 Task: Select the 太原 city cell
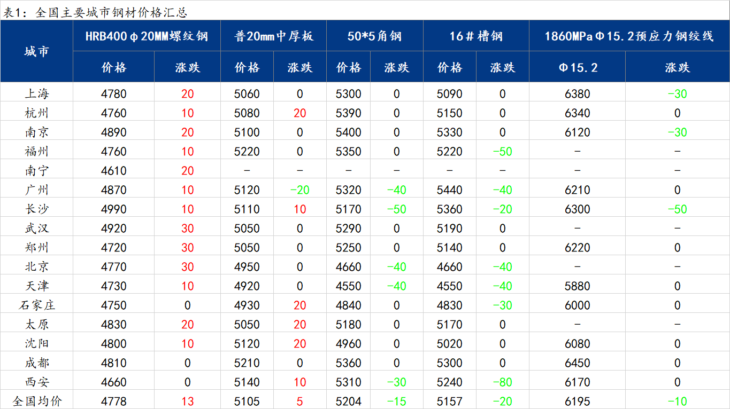click(36, 325)
